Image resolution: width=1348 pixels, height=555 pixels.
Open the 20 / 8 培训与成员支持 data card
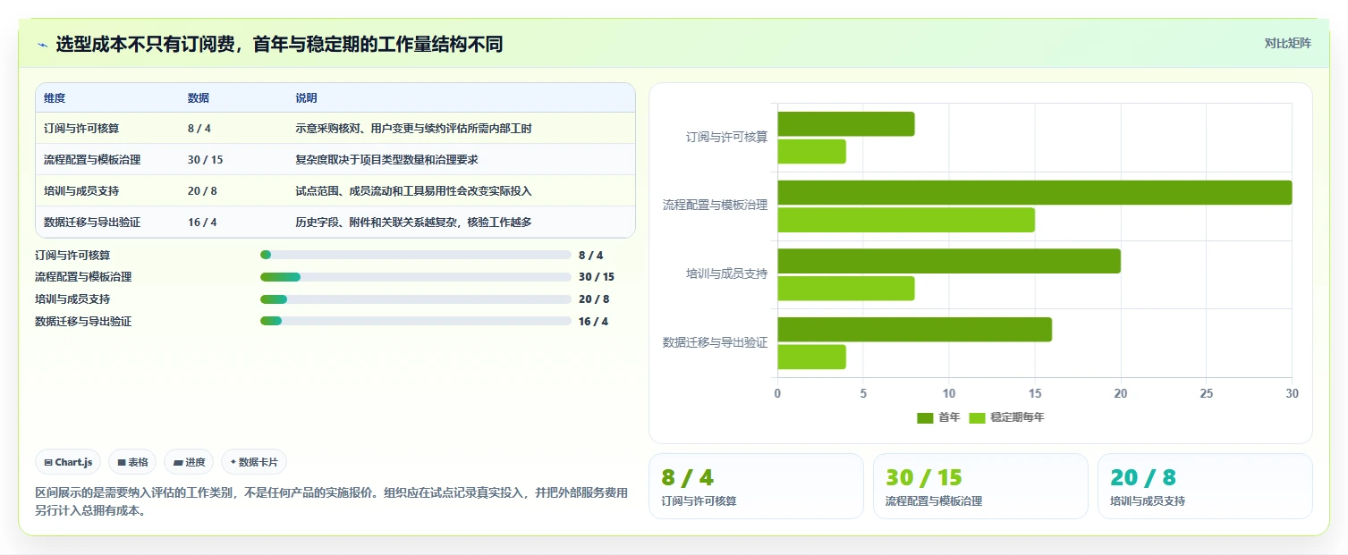tap(1205, 486)
